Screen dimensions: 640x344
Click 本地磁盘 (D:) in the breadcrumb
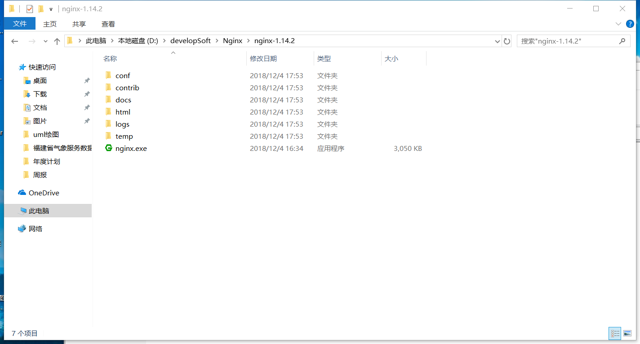click(x=138, y=41)
